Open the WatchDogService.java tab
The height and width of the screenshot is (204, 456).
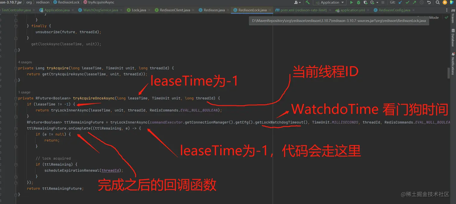click(x=100, y=10)
